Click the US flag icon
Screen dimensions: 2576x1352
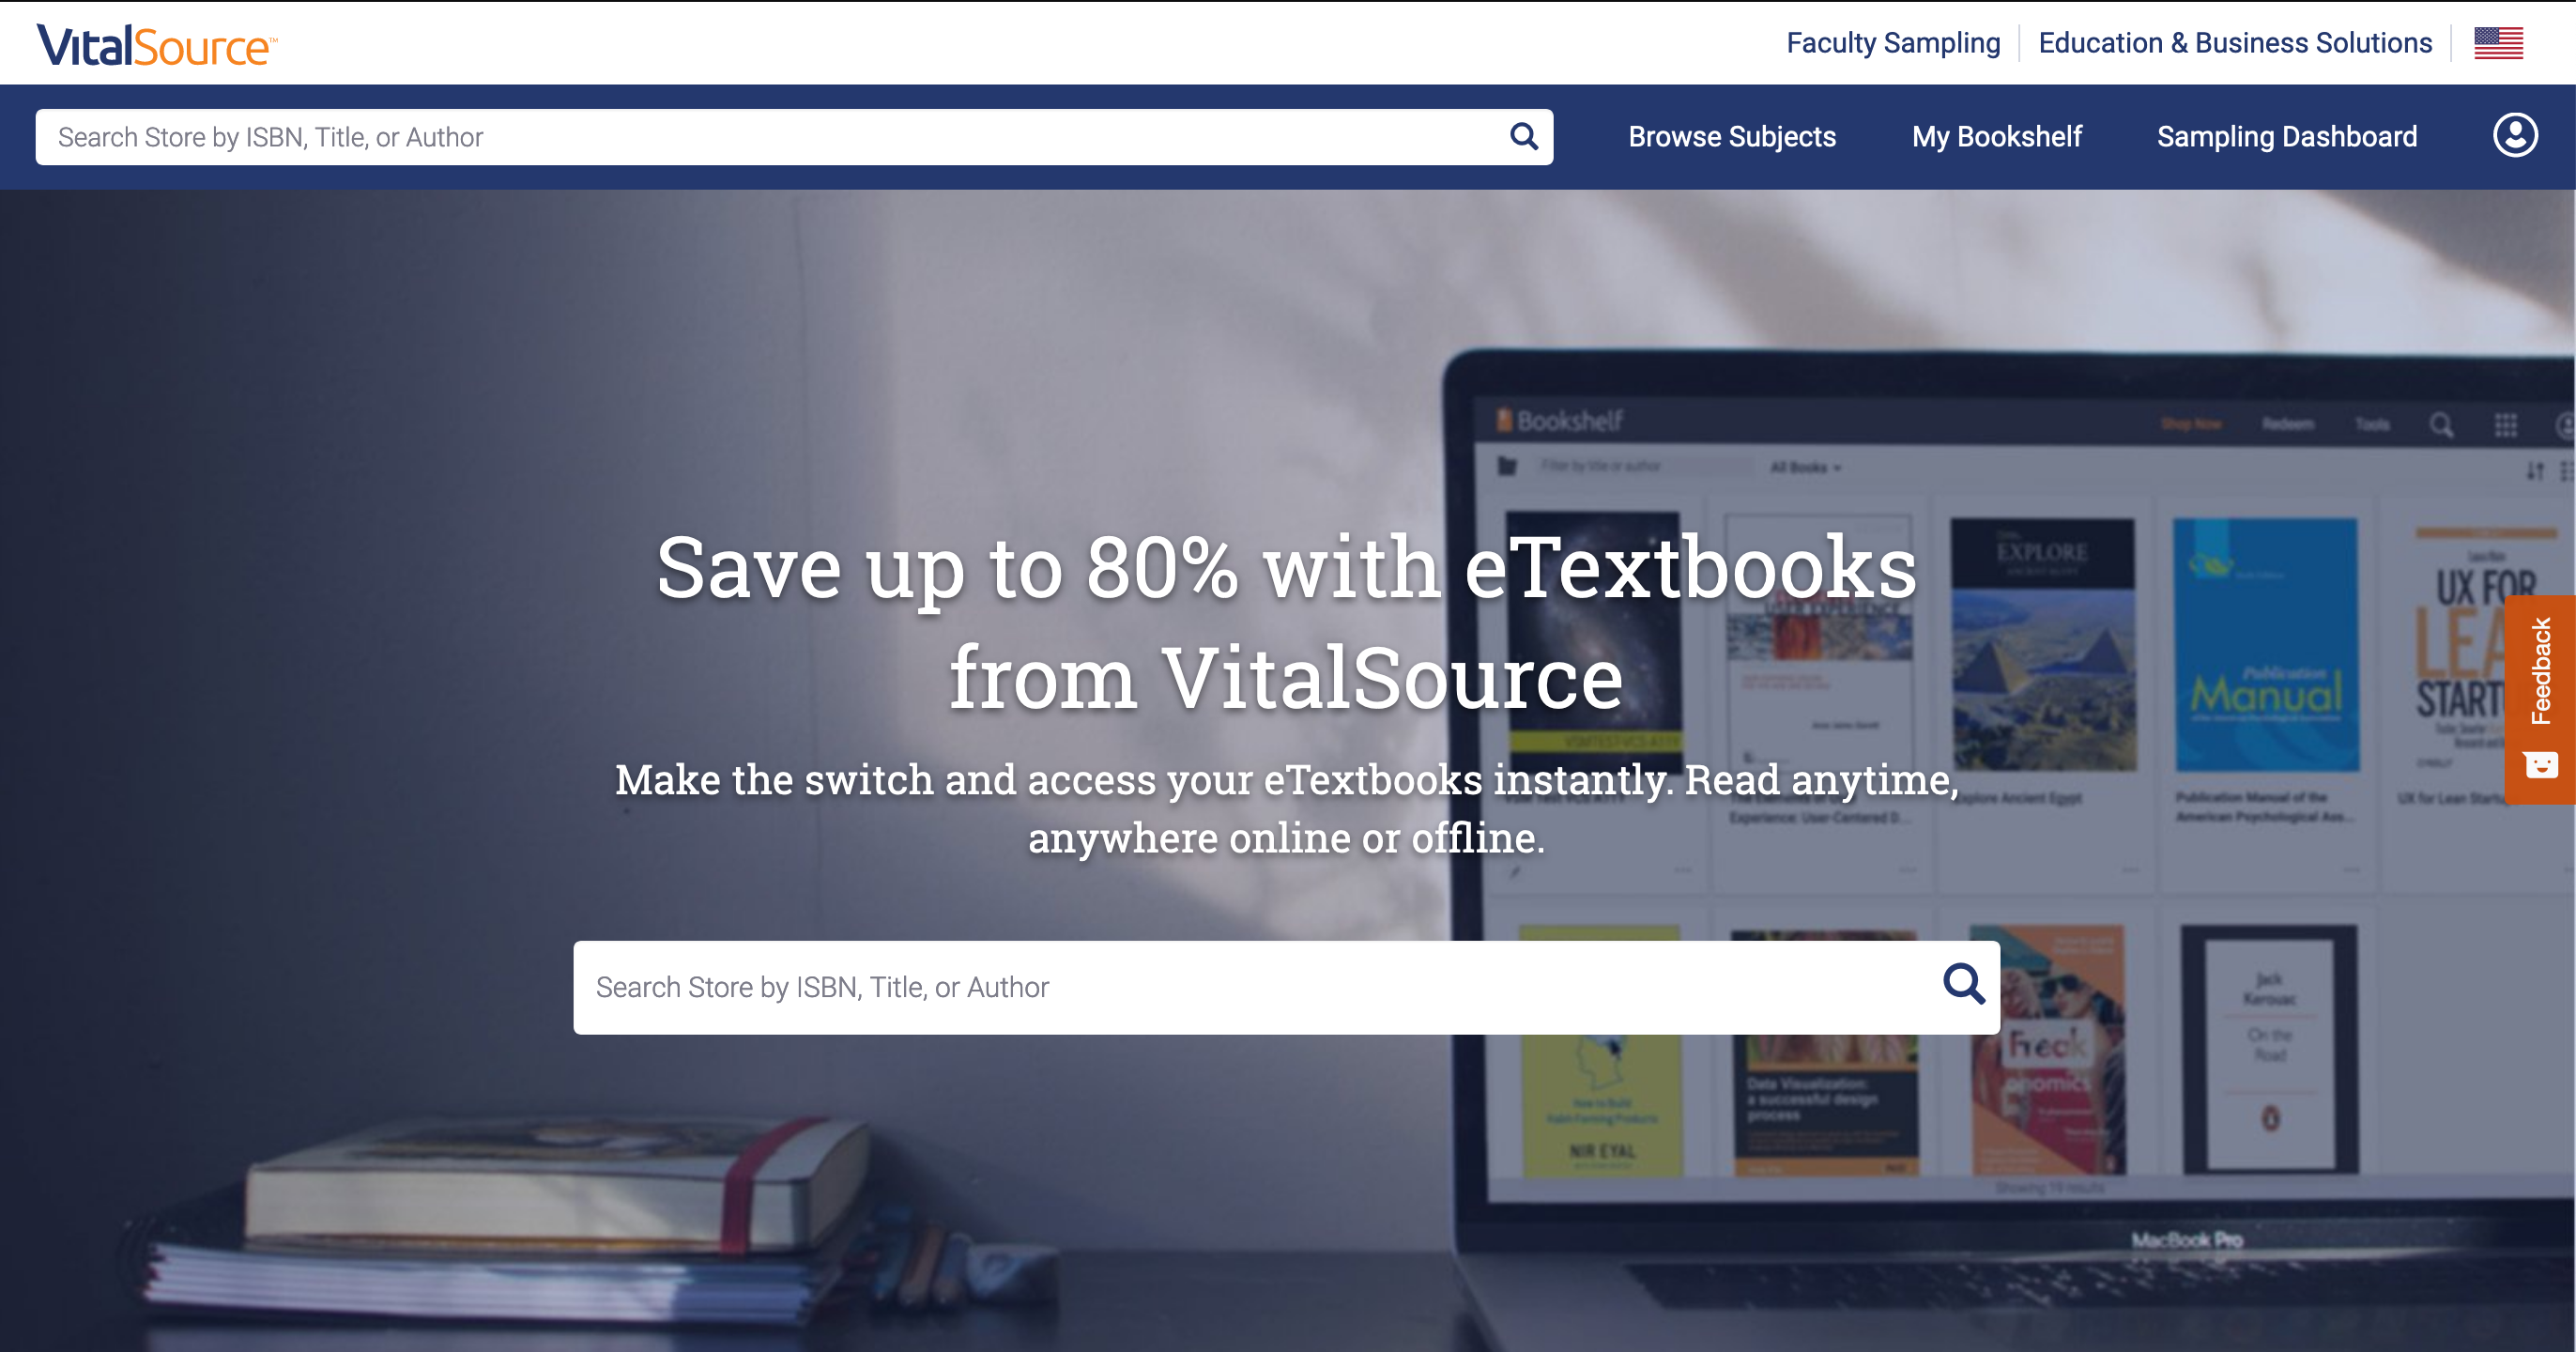click(2499, 42)
